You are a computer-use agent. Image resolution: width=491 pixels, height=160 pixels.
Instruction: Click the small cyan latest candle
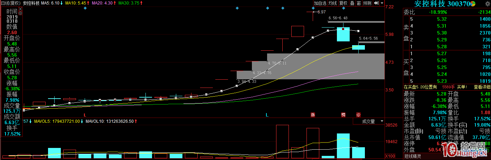pyautogui.click(x=358, y=47)
